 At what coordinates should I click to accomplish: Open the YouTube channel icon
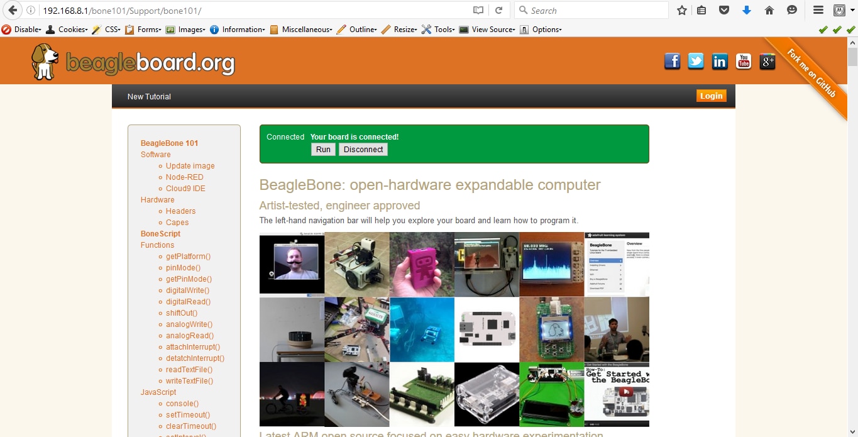coord(744,61)
